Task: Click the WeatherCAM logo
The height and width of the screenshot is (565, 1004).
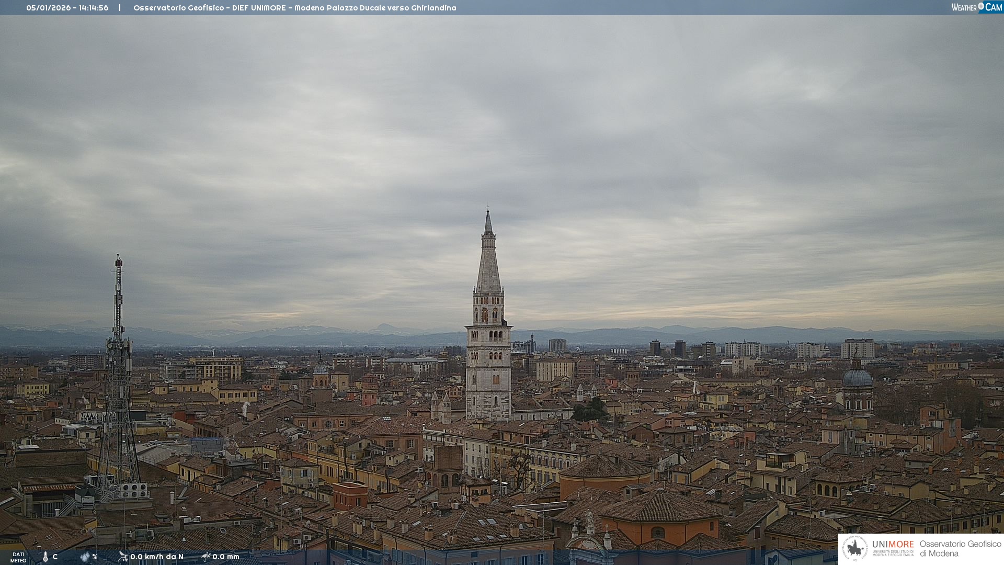Action: [976, 7]
